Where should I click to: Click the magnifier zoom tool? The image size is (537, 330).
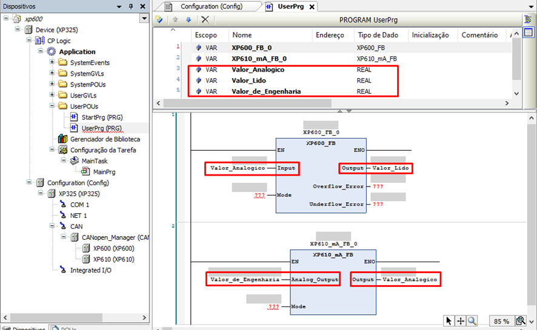(x=472, y=321)
